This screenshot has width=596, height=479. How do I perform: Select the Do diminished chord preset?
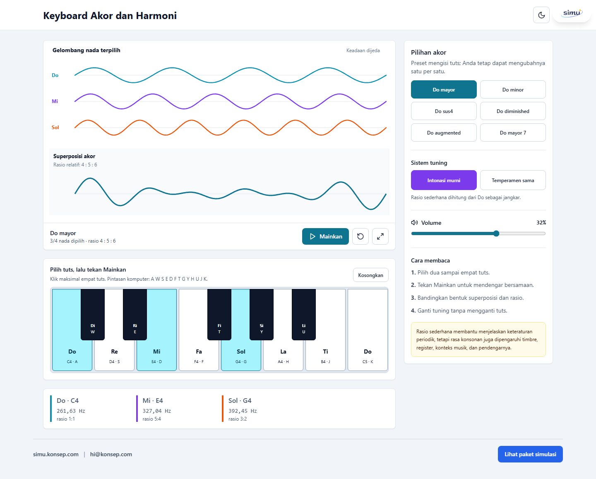point(513,111)
